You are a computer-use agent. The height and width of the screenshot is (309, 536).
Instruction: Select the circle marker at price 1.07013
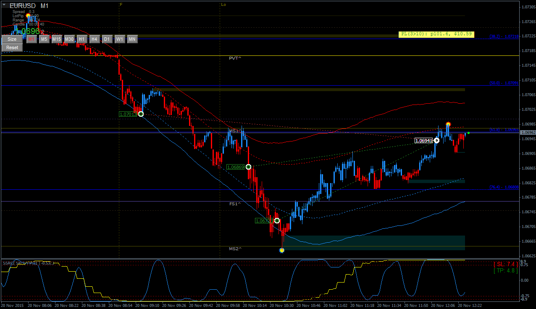pos(141,114)
